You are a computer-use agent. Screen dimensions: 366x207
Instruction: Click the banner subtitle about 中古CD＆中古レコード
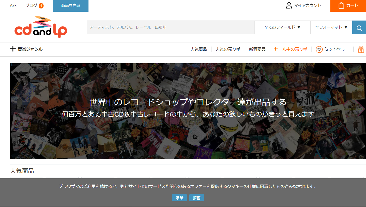(x=188, y=114)
